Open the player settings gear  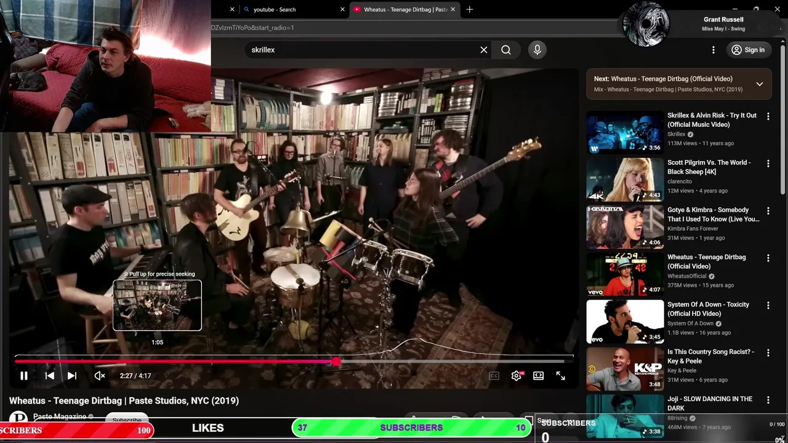517,376
